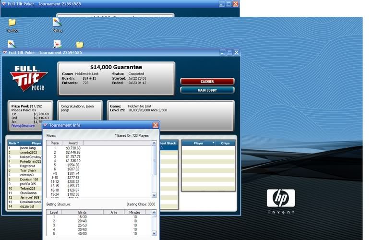Click the Minutes column header
The width and height of the screenshot is (384, 240).
click(x=135, y=212)
